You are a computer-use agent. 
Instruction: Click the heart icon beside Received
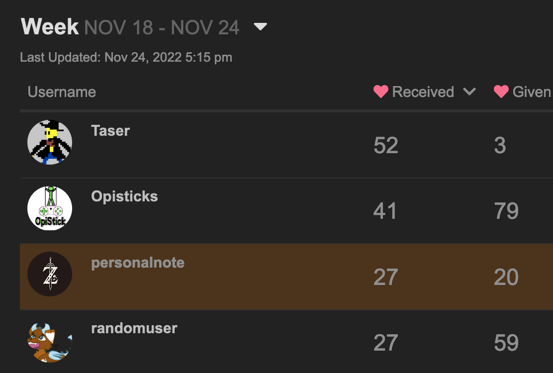(x=380, y=92)
